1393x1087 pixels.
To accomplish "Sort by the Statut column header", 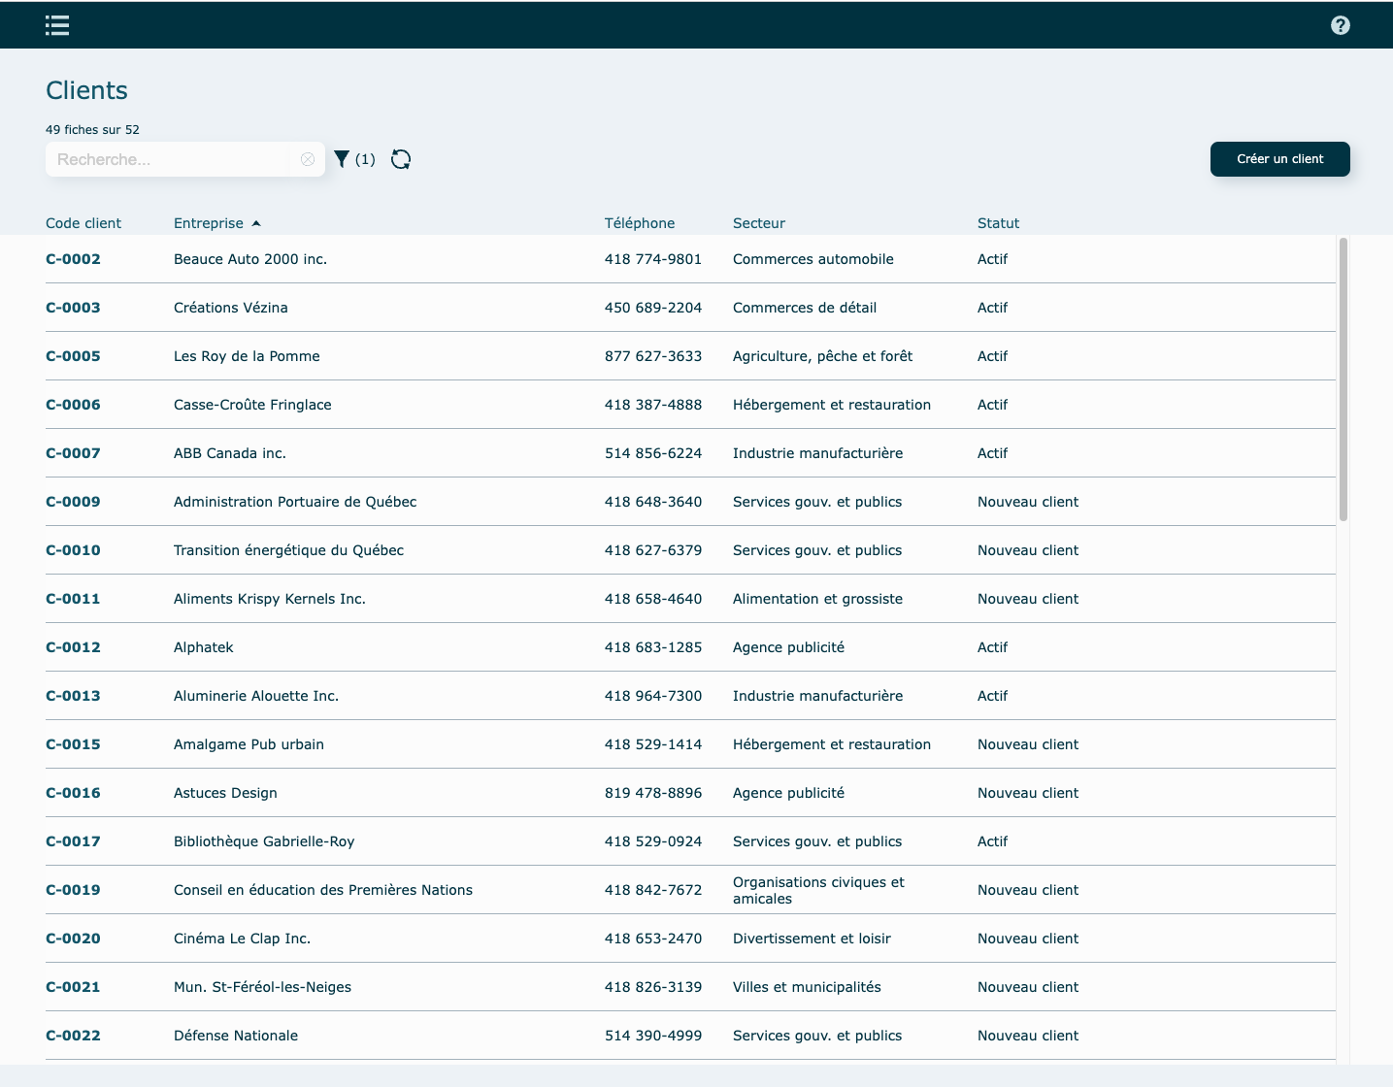I will pos(998,223).
